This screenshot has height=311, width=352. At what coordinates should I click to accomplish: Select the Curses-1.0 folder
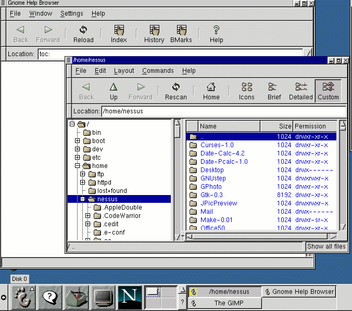coord(217,145)
